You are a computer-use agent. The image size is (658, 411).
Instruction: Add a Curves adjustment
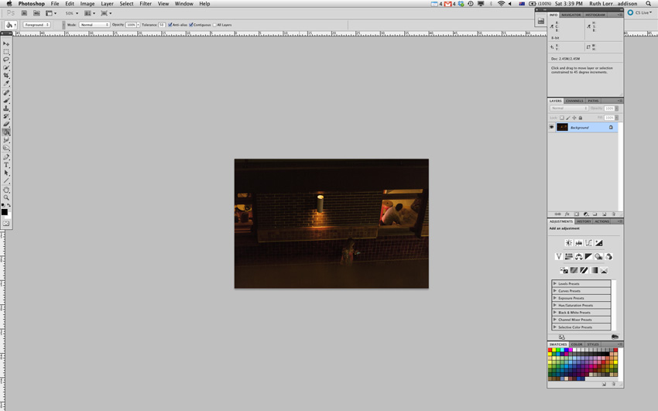click(588, 243)
